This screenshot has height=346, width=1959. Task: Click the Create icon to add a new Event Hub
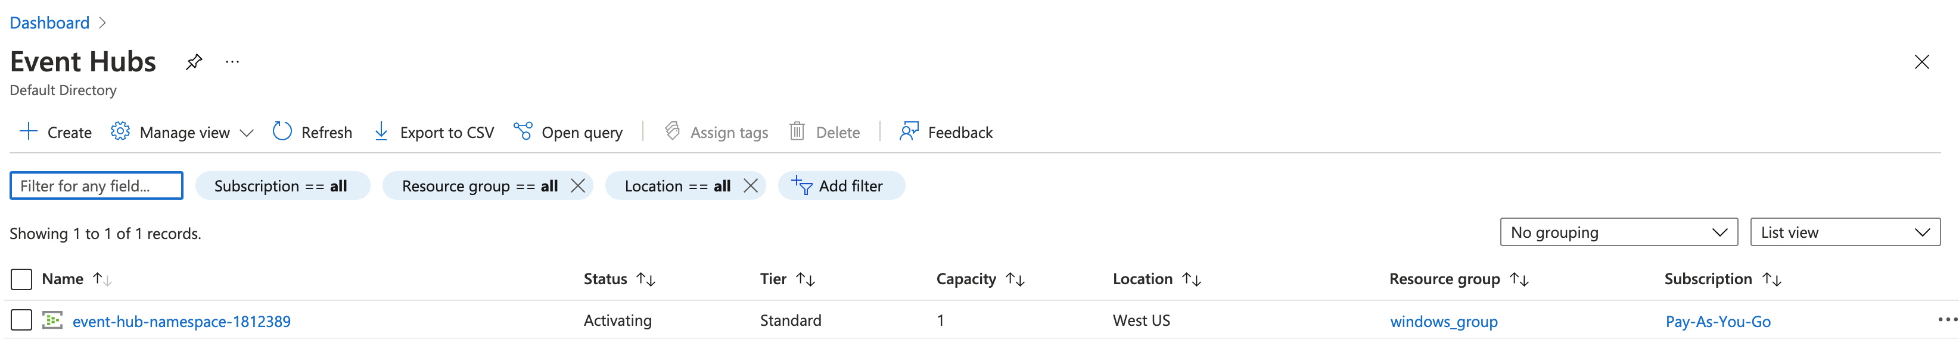pos(28,131)
